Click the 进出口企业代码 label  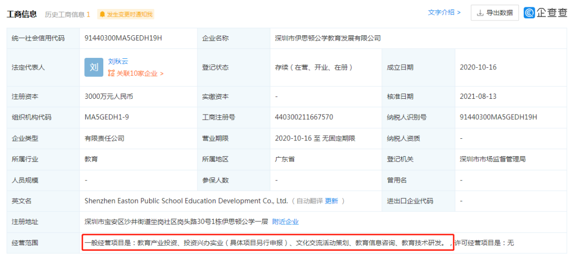pyautogui.click(x=410, y=201)
